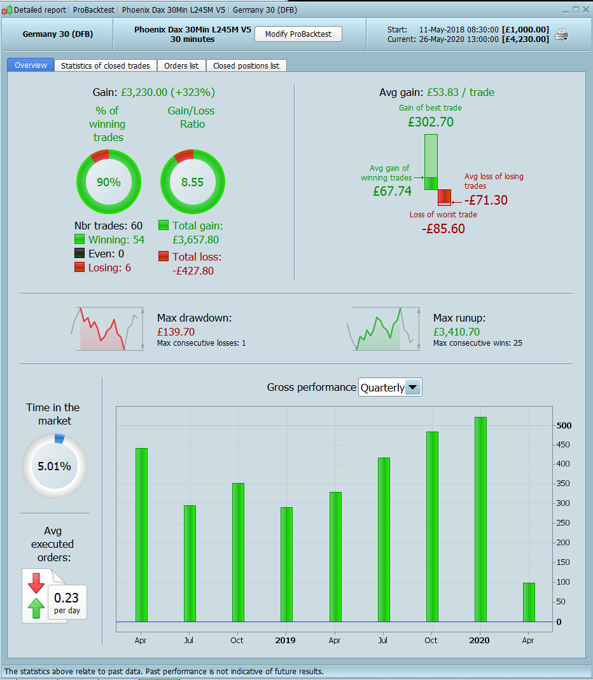Click the avg executed orders arrows icon
The height and width of the screenshot is (680, 593).
36,595
